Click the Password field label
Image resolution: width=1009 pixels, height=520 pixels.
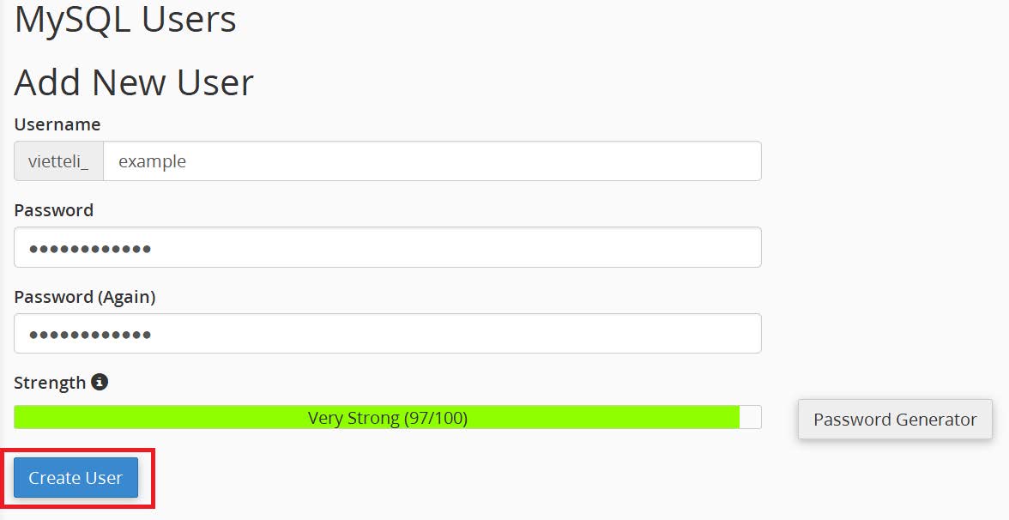53,209
